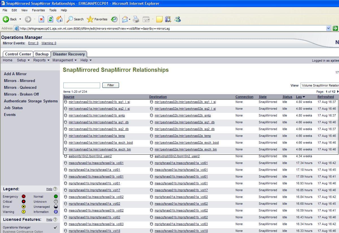Viewport: 339px width, 233px height.
Task: Open the address bar history dropdown
Action: pos(328,28)
